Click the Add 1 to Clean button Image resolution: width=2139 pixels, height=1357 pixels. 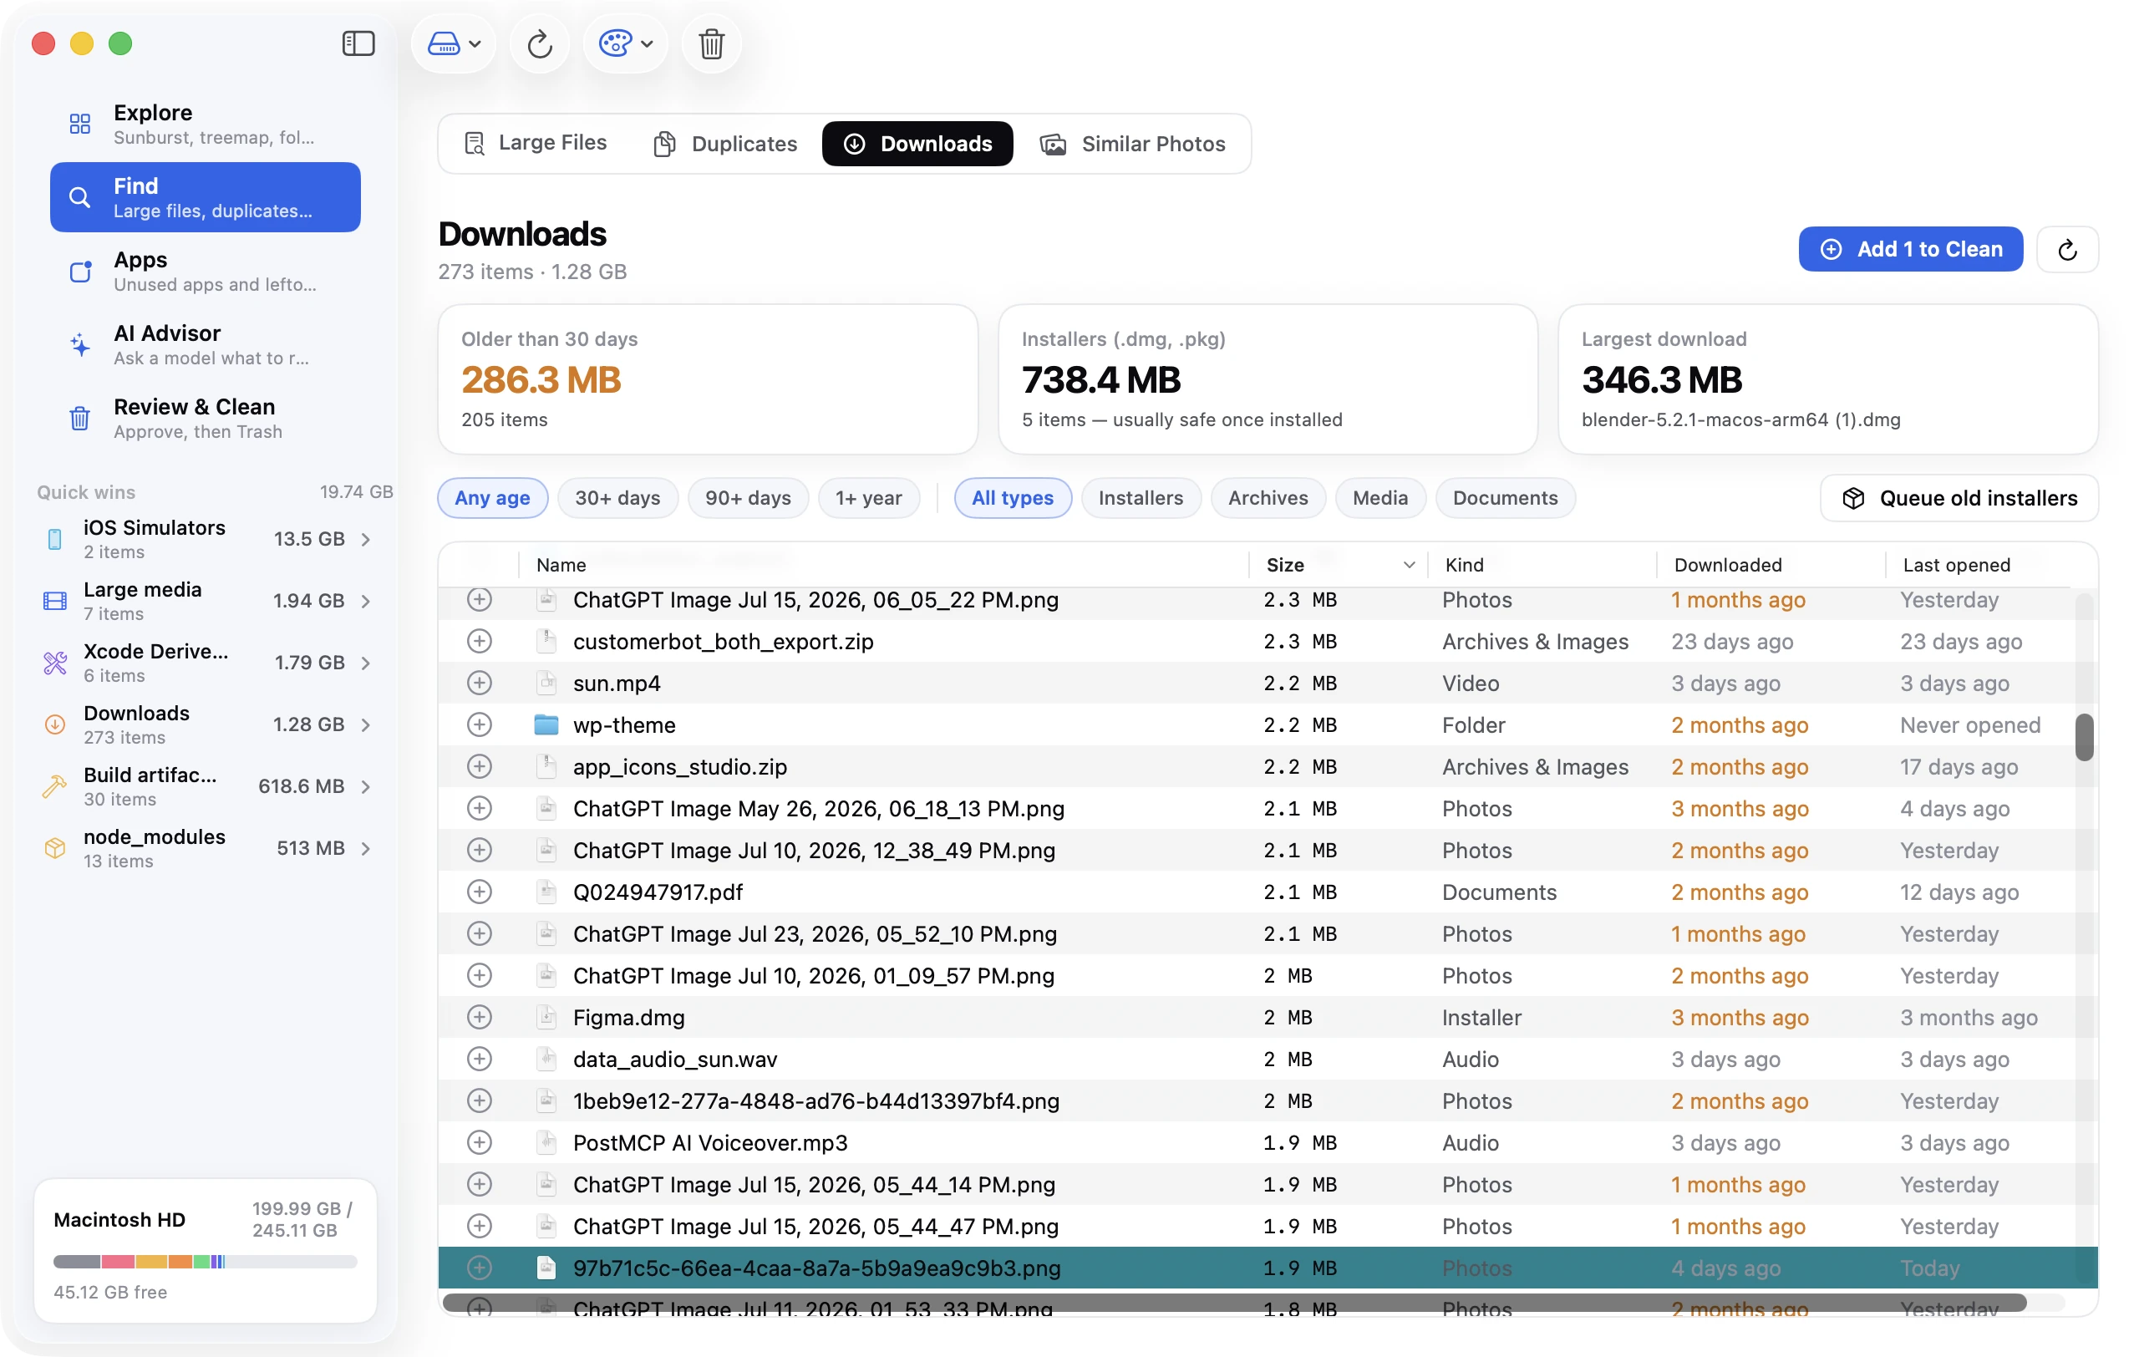click(x=1910, y=250)
